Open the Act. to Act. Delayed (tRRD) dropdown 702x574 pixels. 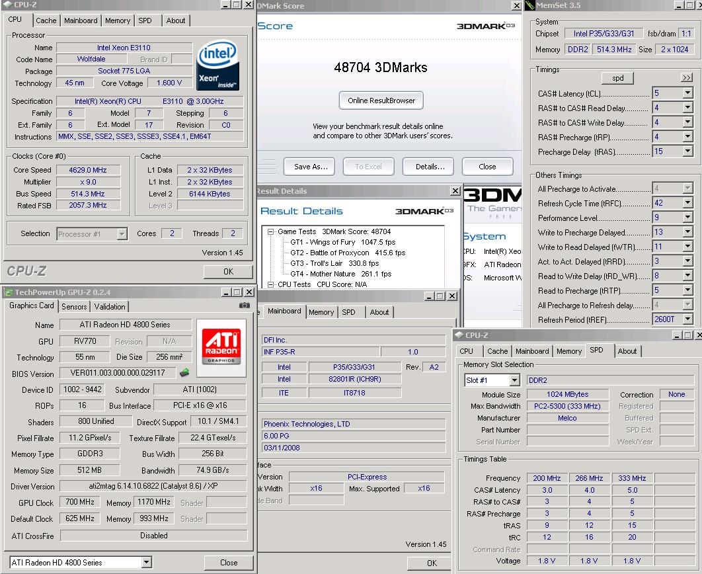click(x=687, y=261)
